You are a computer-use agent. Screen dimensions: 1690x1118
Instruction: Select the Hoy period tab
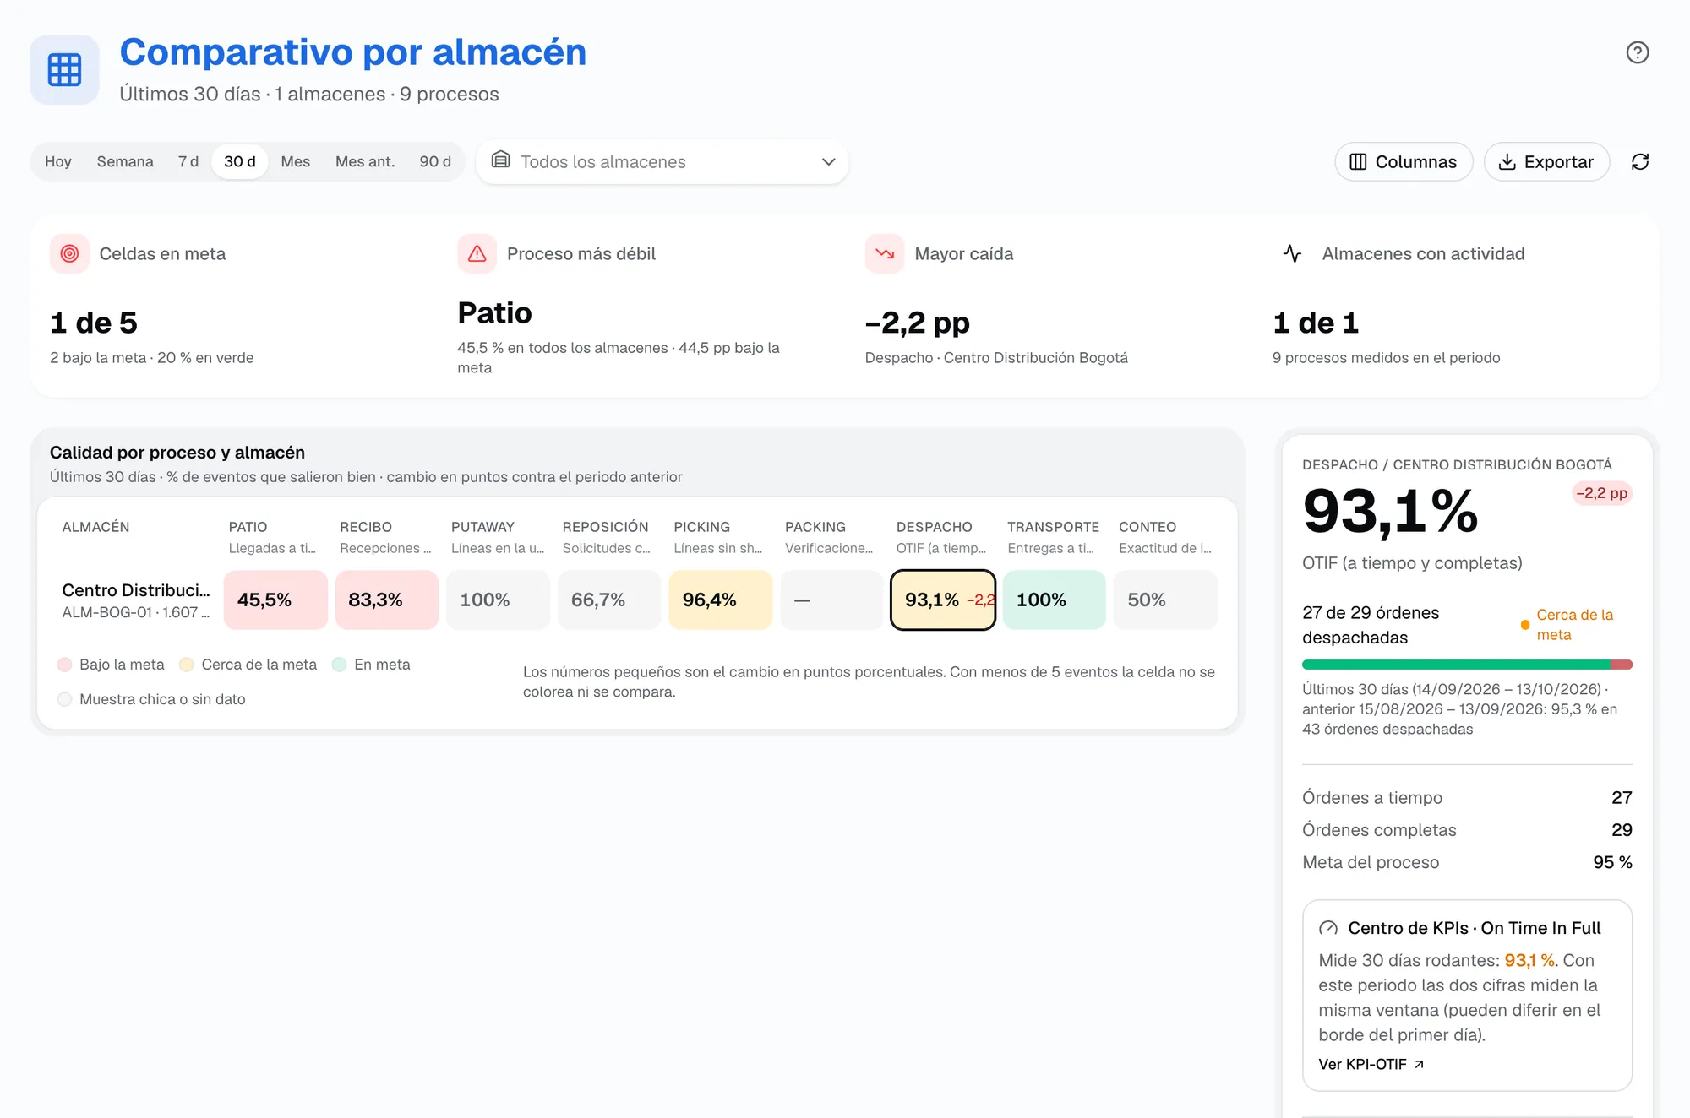click(58, 161)
